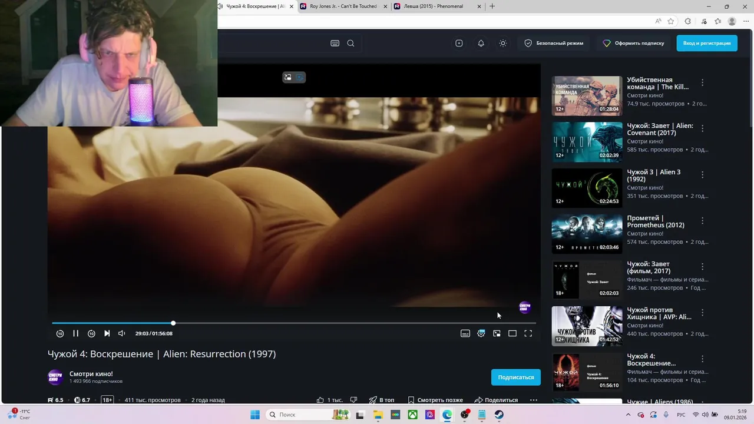754x424 pixels.
Task: Open browser profile avatar
Action: tap(732, 21)
